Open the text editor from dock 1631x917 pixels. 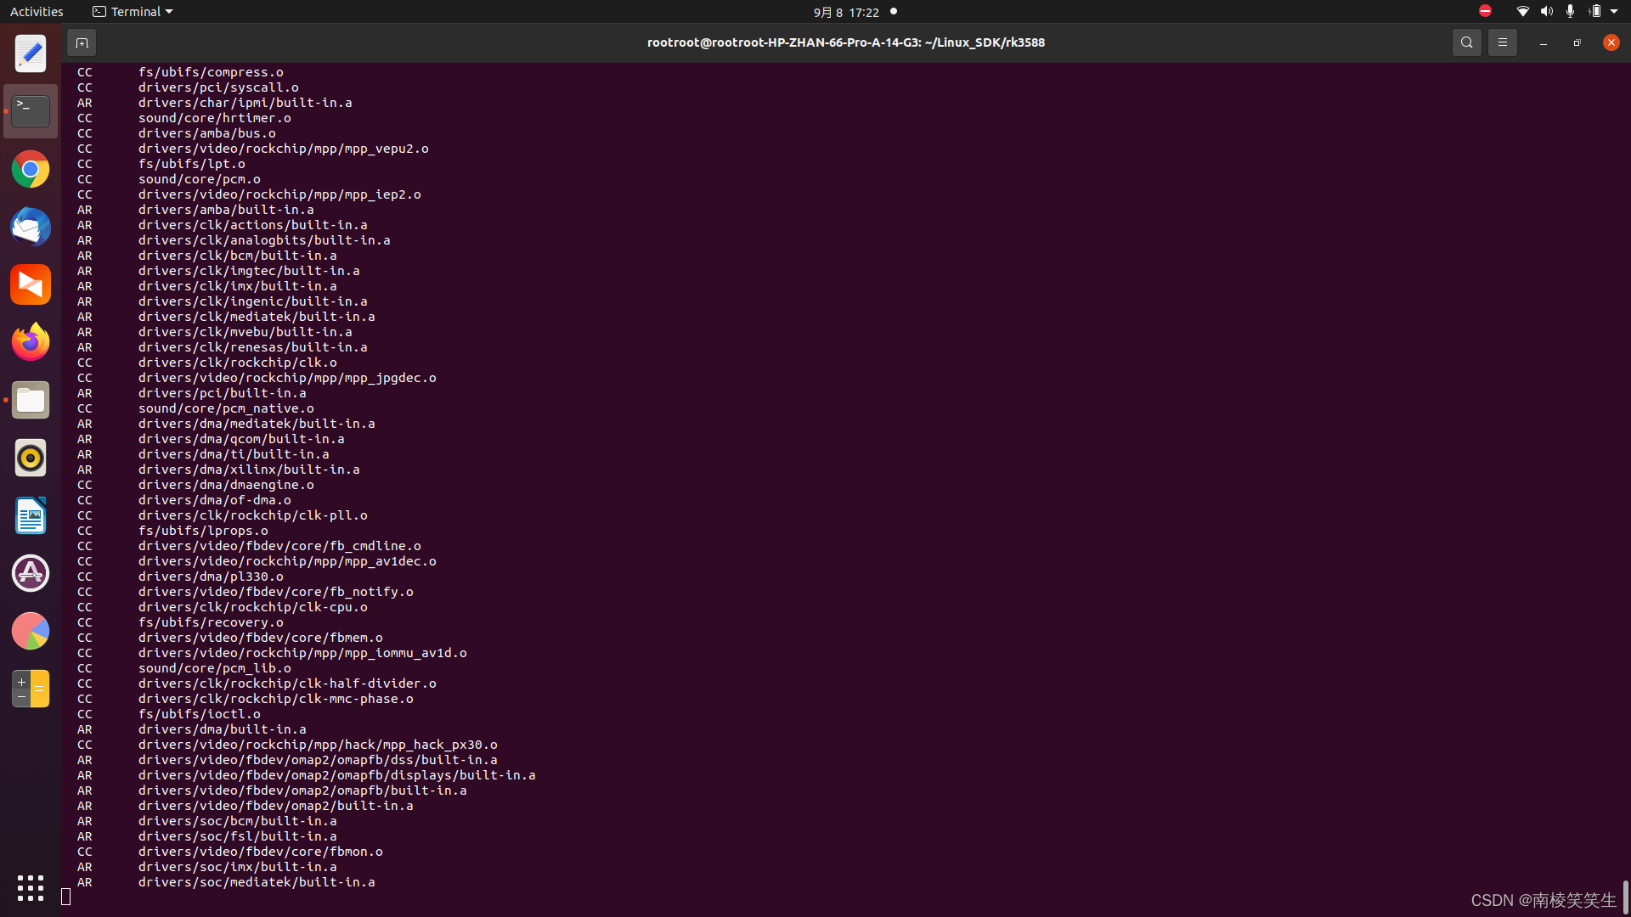[x=31, y=54]
